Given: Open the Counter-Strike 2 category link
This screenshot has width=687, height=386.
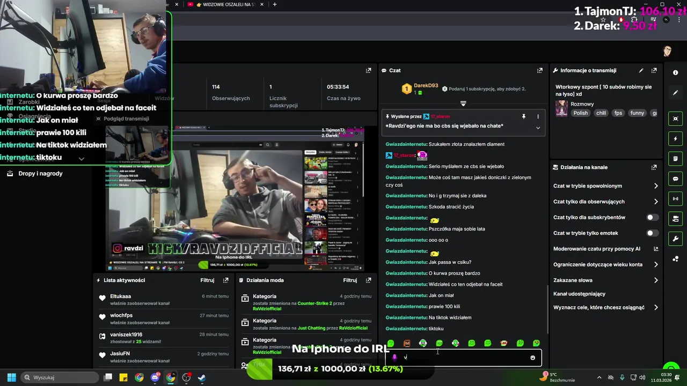Looking at the screenshot, I should tap(315, 303).
